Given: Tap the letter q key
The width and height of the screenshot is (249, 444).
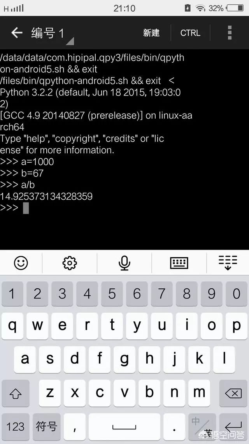Looking at the screenshot, I should 12,326.
